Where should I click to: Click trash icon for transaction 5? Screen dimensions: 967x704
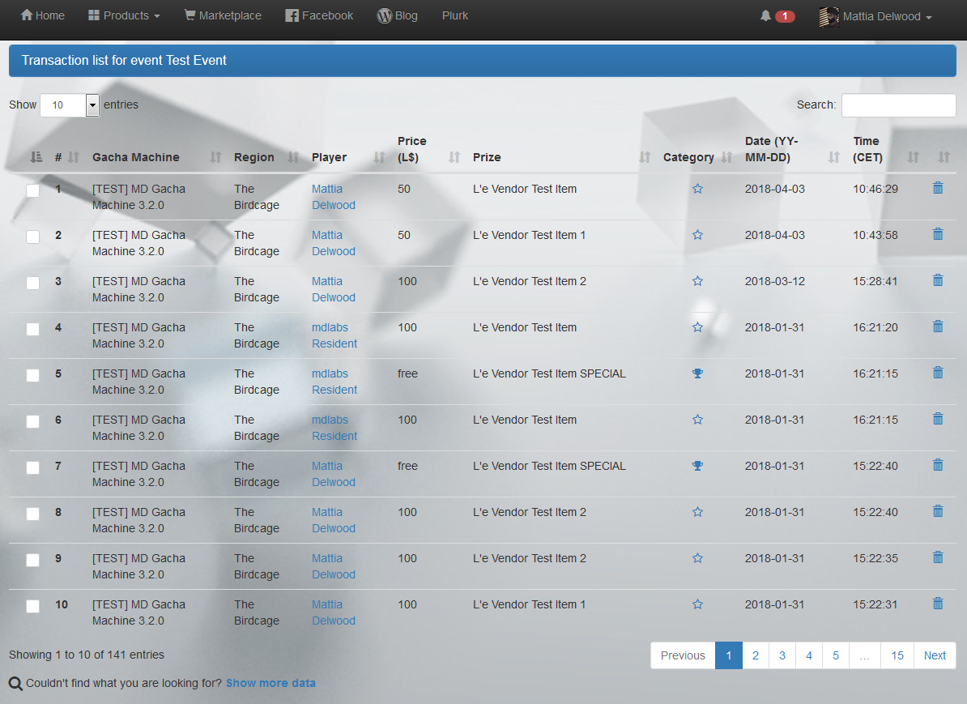click(938, 373)
